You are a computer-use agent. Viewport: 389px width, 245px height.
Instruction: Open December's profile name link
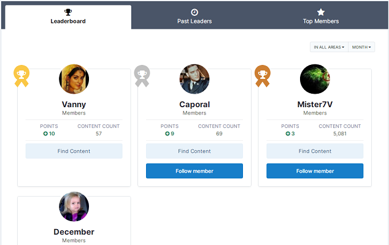[74, 232]
